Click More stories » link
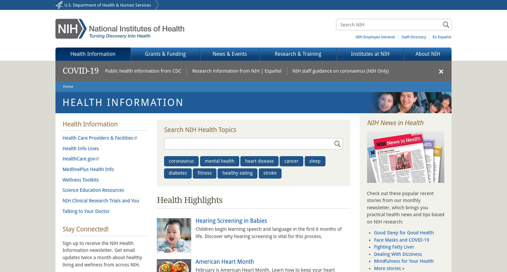 (389, 268)
